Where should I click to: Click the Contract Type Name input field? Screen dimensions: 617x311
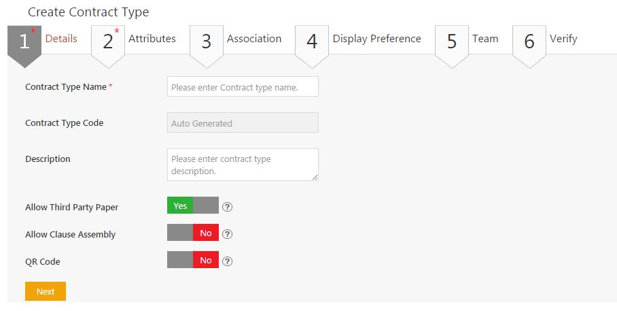(x=243, y=87)
